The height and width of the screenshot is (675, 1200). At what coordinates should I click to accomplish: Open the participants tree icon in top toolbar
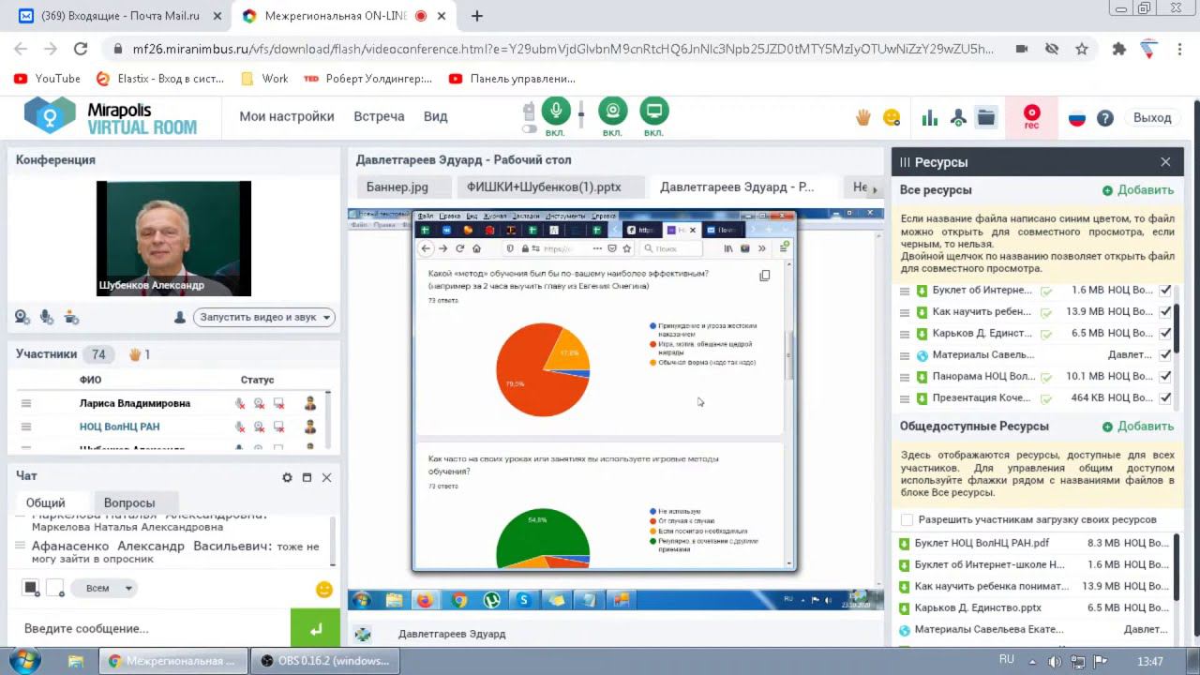coord(958,117)
